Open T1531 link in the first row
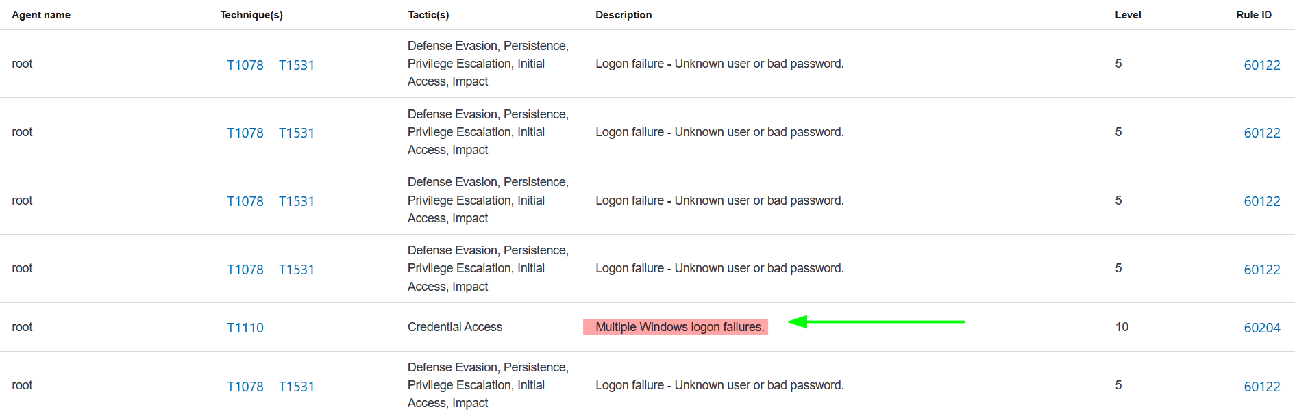Screen dimensions: 1295x418 tap(297, 65)
